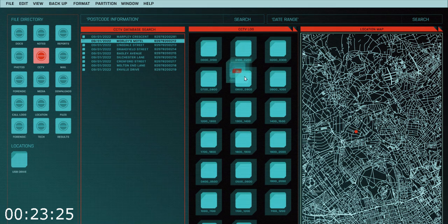Open the HELP menu
This screenshot has height=224, width=448.
[149, 3]
